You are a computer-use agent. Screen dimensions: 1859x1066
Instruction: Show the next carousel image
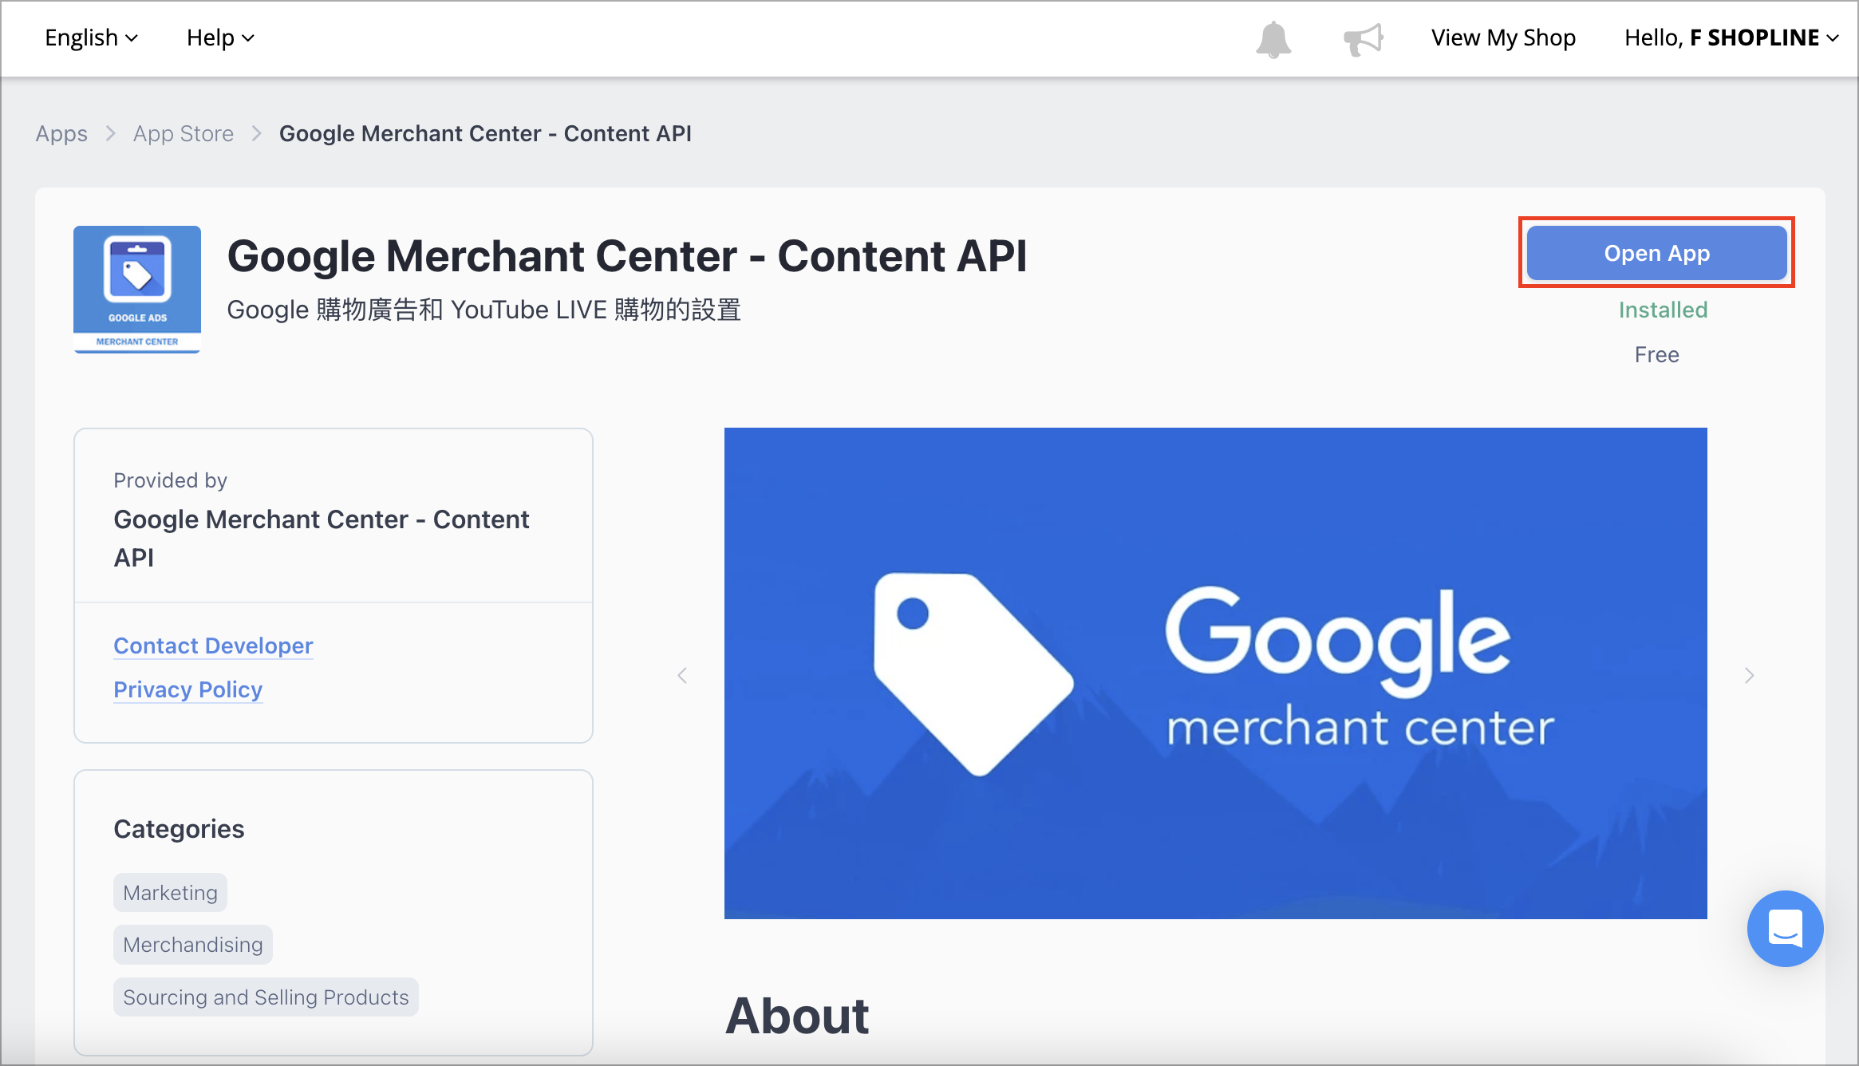[x=1749, y=675]
